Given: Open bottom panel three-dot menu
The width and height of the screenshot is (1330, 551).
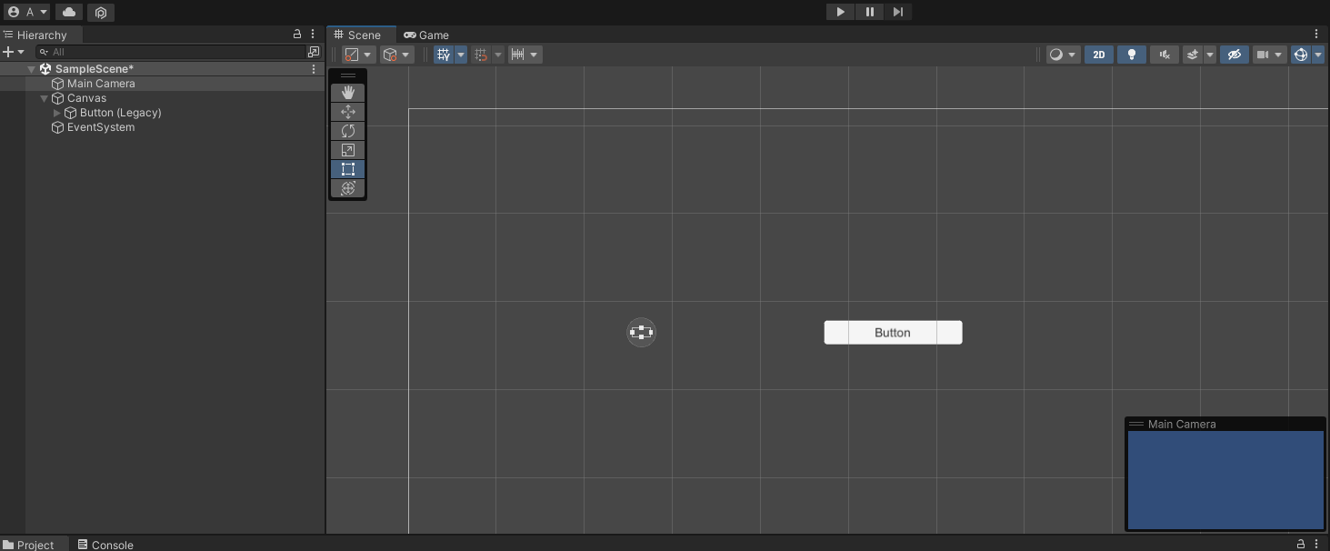Looking at the screenshot, I should click(x=1316, y=544).
